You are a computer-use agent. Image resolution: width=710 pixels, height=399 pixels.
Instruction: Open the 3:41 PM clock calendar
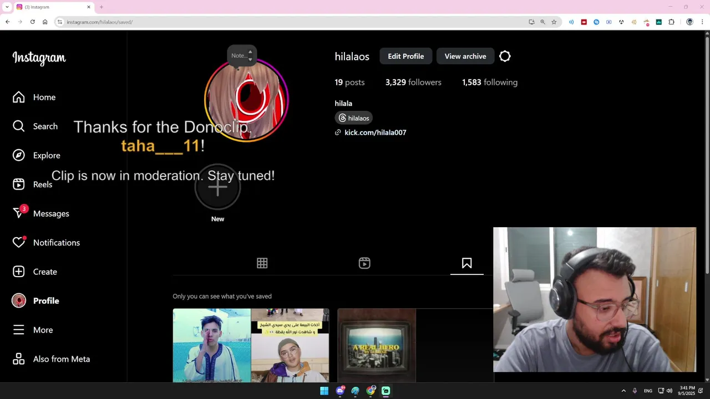pos(687,391)
